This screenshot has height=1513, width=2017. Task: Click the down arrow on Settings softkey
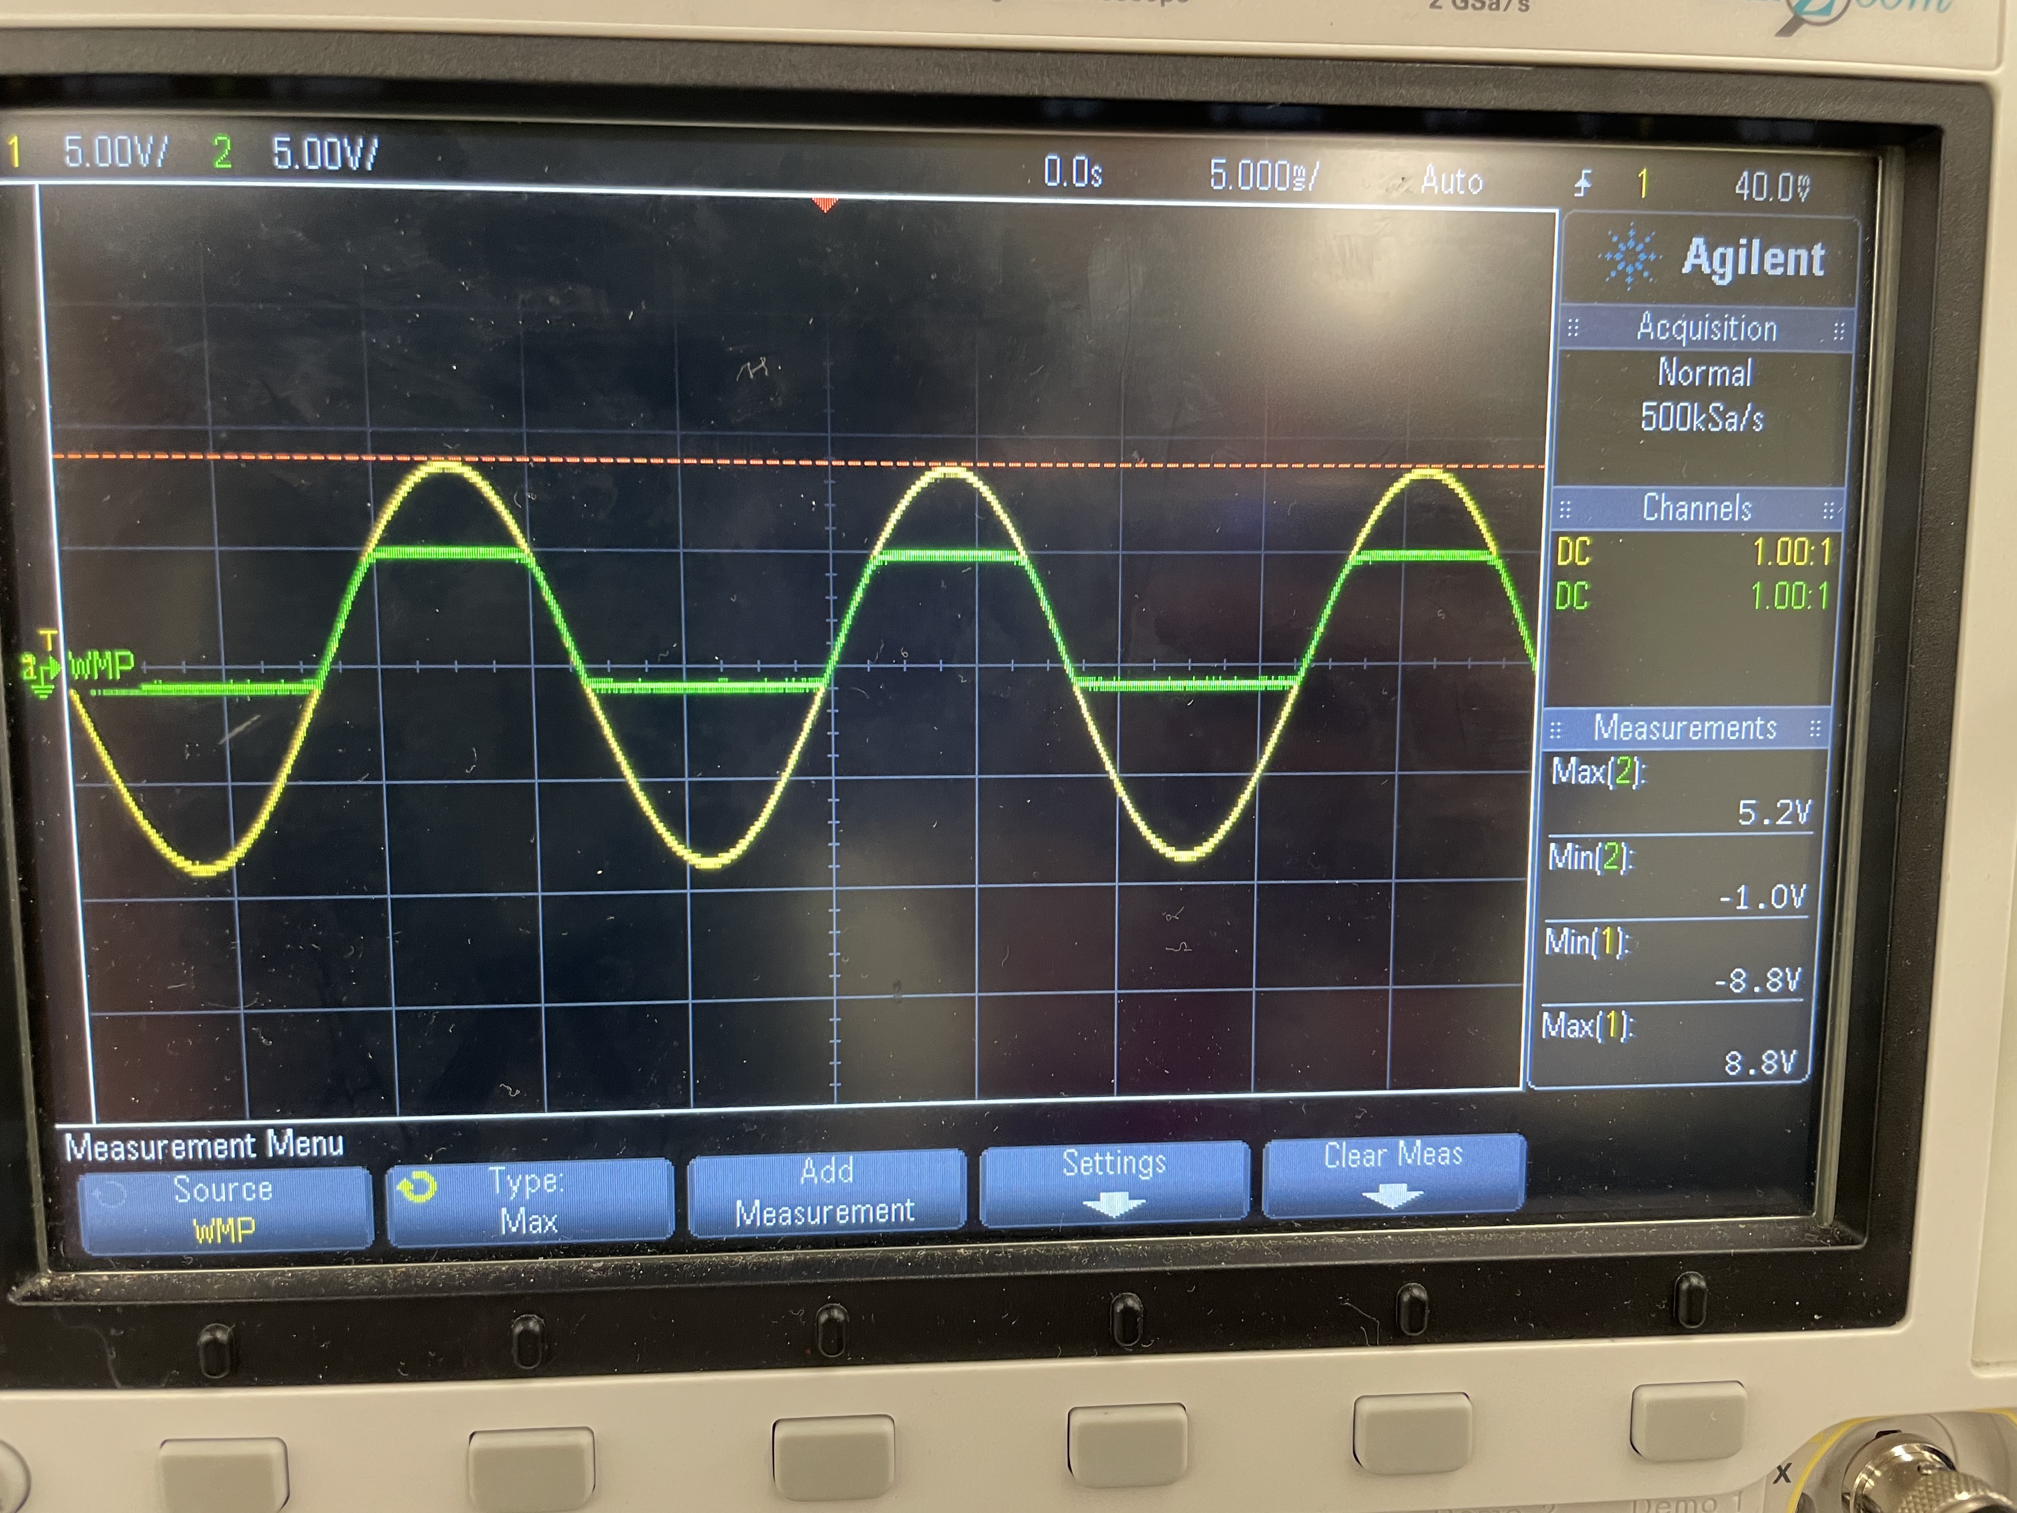tap(1114, 1206)
